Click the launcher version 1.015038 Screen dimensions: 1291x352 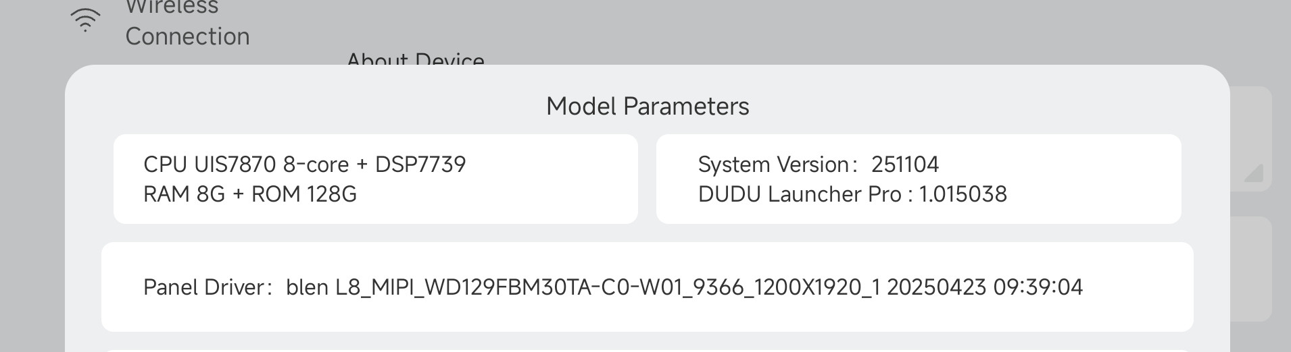[963, 194]
